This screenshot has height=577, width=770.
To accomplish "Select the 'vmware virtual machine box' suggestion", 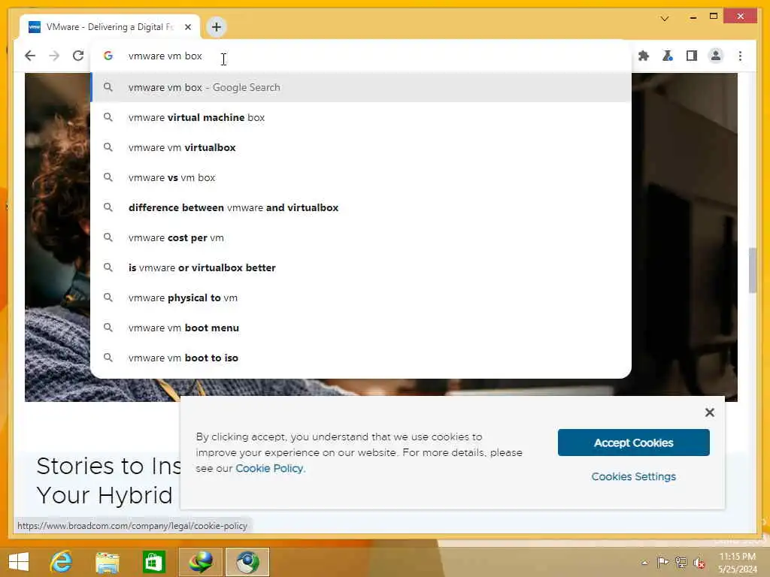I will pos(361,117).
